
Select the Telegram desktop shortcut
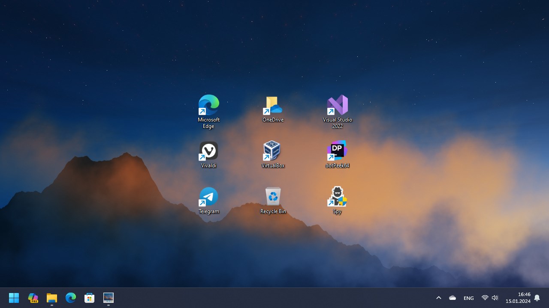(209, 201)
